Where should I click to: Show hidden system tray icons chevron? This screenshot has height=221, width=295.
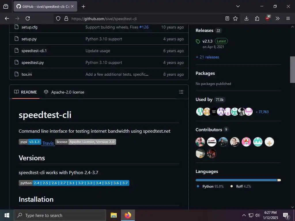click(x=244, y=215)
